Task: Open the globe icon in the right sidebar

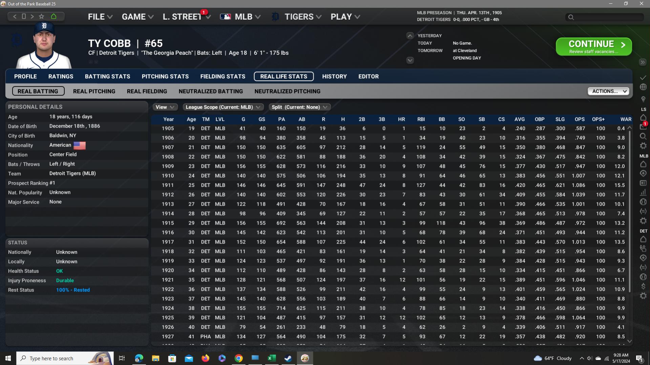Action: (643, 87)
